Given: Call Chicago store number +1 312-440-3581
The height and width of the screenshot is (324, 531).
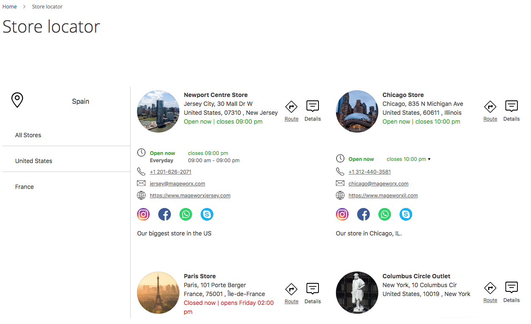Looking at the screenshot, I should click(369, 172).
